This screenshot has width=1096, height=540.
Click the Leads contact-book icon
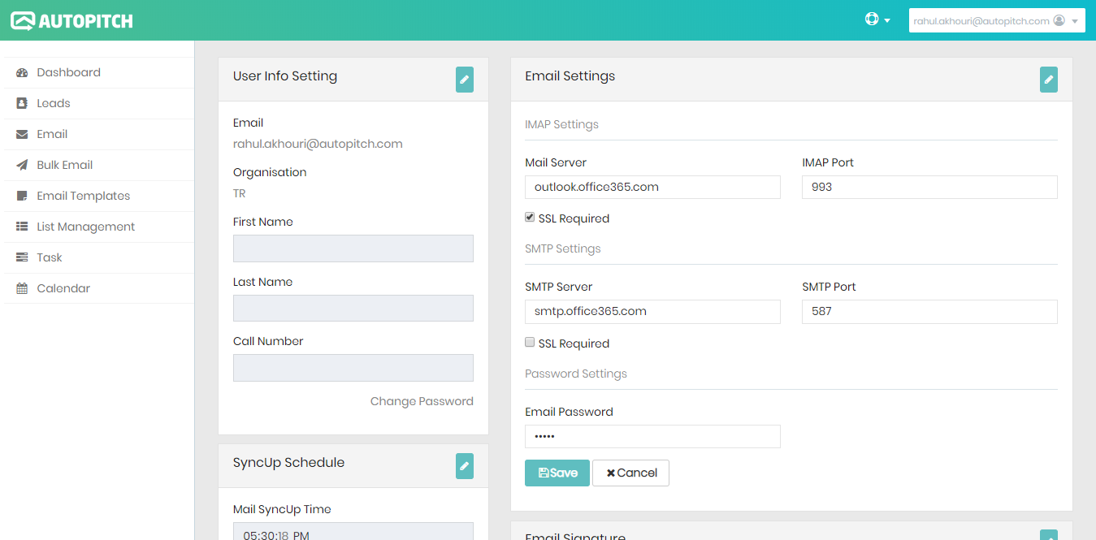pyautogui.click(x=22, y=103)
